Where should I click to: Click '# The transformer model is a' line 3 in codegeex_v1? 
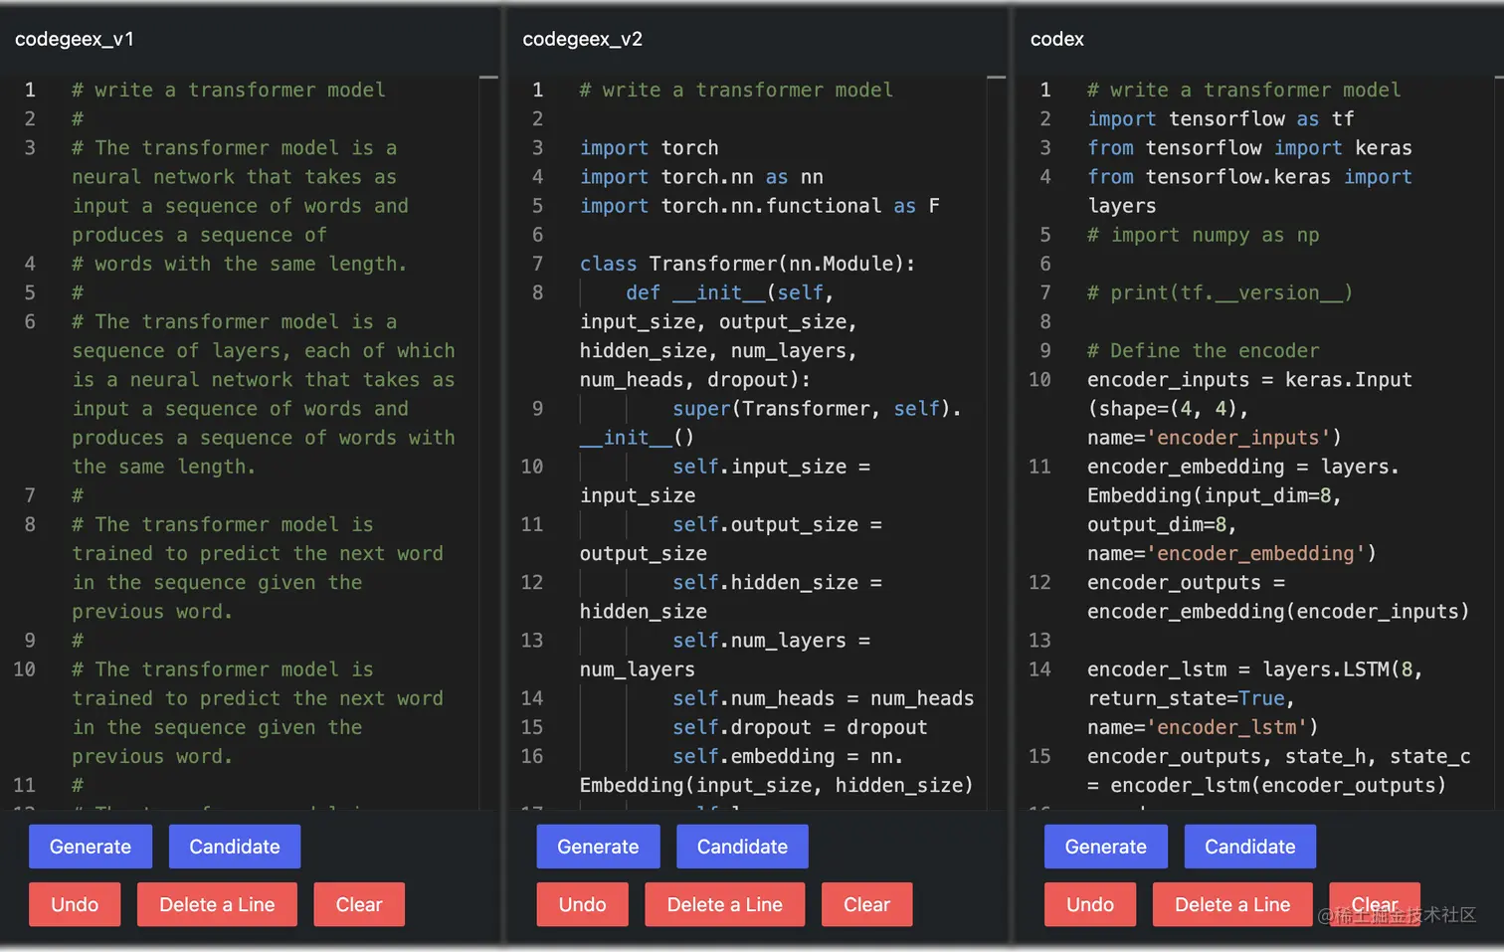234,147
